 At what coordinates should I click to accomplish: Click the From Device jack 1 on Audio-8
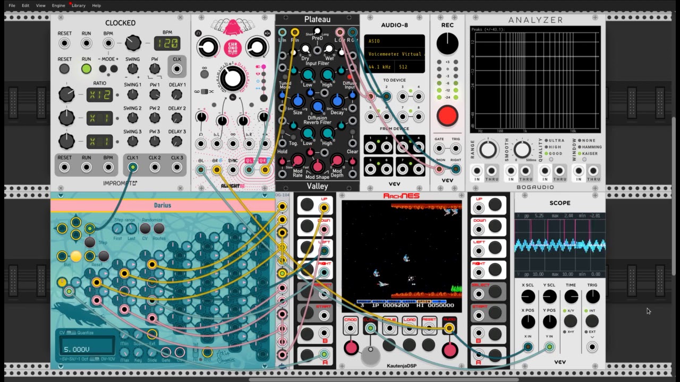pyautogui.click(x=370, y=147)
